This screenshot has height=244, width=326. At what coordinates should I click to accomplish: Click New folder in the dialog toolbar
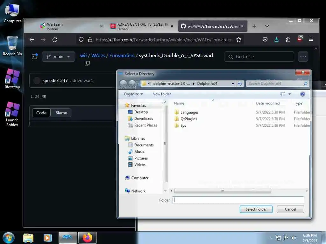click(x=161, y=94)
